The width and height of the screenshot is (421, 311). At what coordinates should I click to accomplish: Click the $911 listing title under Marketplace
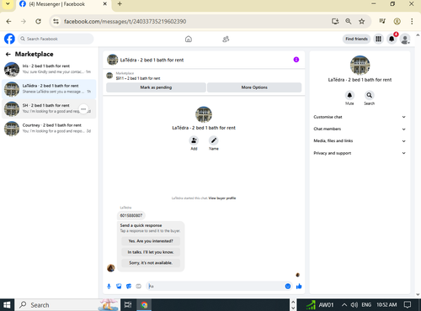(138, 78)
